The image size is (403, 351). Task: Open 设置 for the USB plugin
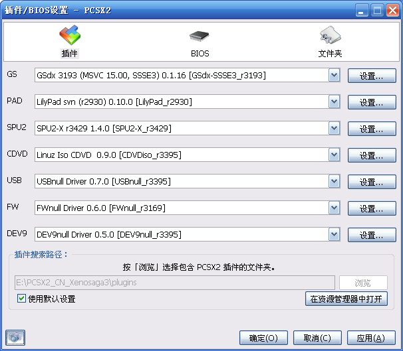tap(372, 182)
